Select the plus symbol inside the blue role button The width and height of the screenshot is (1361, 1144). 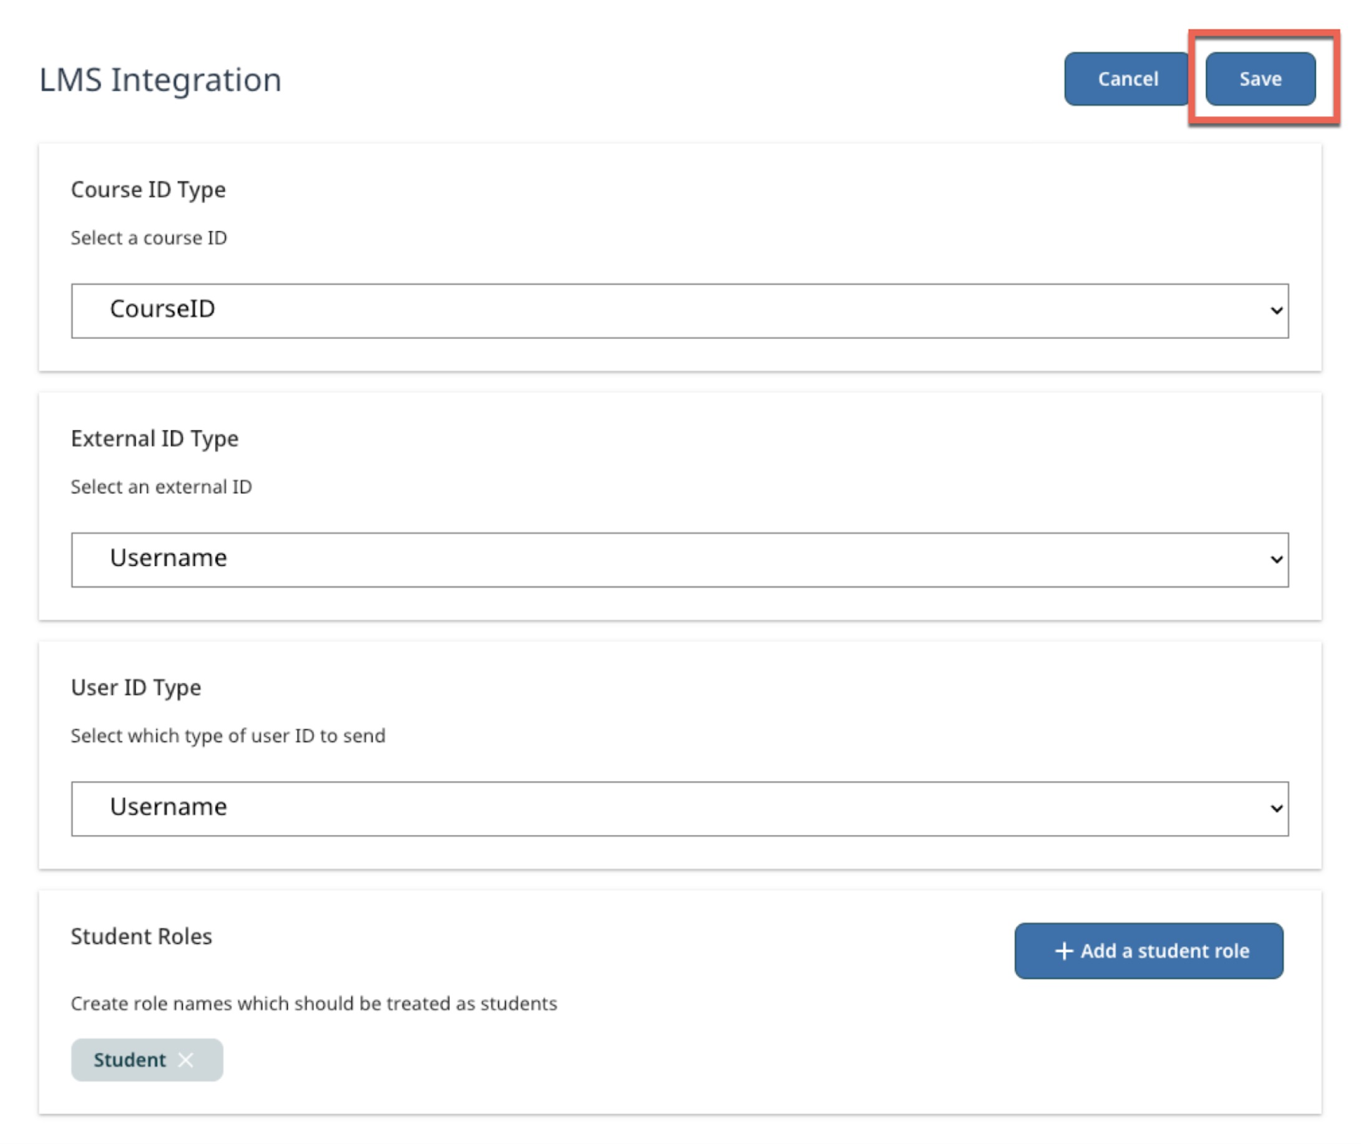tap(1063, 951)
